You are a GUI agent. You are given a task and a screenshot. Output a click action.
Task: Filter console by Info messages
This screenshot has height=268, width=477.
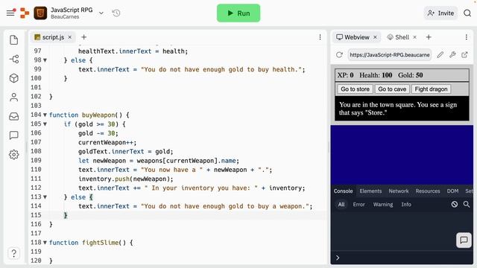click(x=406, y=205)
